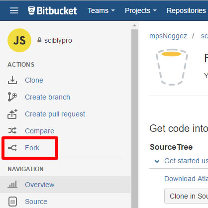Click the Bitbucket logo
Screen dimensions: 208x208
pos(52,10)
